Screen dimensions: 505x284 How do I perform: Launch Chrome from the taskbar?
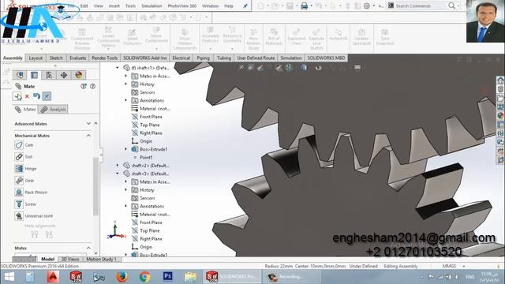coord(145,277)
